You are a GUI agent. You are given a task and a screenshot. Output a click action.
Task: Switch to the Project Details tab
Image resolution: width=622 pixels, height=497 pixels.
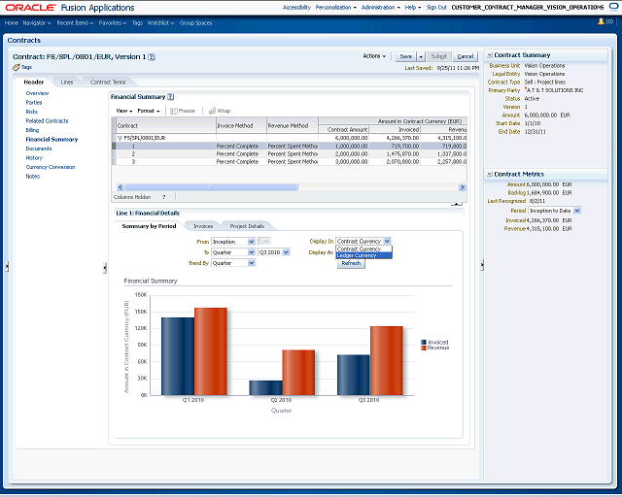coord(247,226)
